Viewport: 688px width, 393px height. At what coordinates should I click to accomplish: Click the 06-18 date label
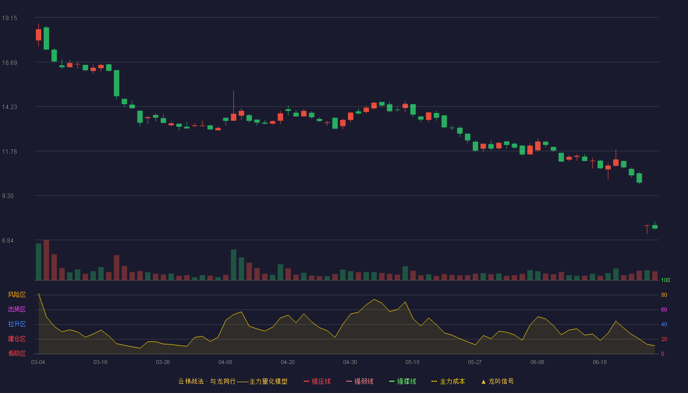[600, 362]
